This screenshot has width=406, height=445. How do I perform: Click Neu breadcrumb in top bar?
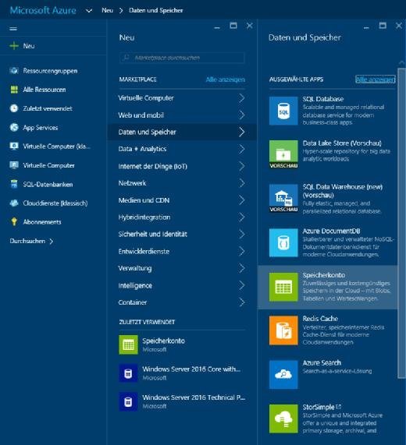point(107,10)
